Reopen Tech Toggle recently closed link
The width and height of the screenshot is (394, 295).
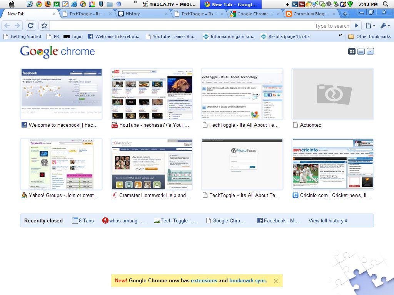point(176,221)
